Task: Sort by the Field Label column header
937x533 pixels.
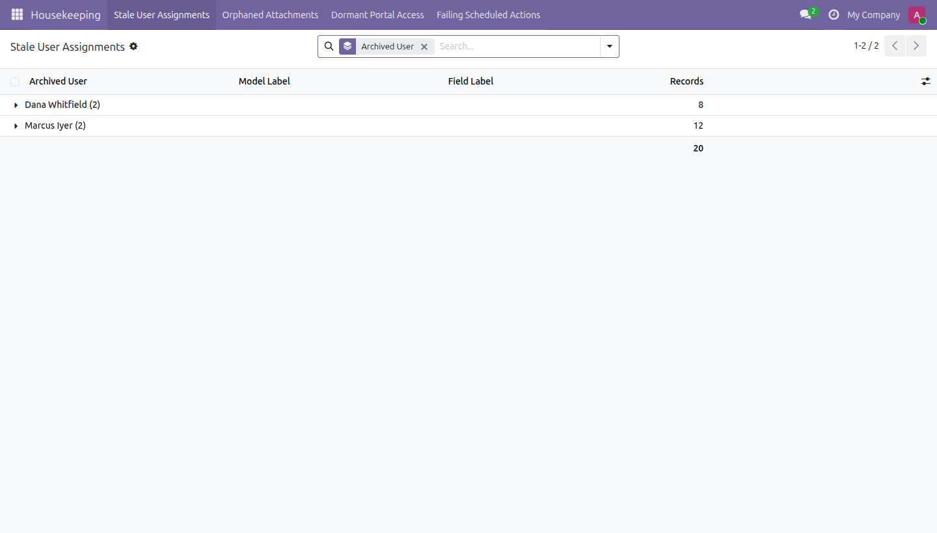Action: point(470,81)
